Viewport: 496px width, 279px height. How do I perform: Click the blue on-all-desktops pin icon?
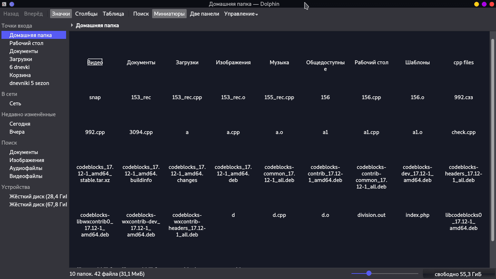tap(12, 4)
